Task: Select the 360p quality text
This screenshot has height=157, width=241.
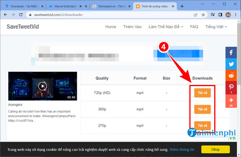Action: (102, 109)
